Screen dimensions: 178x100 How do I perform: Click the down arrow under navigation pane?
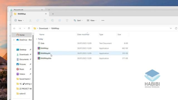click(x=10, y=99)
